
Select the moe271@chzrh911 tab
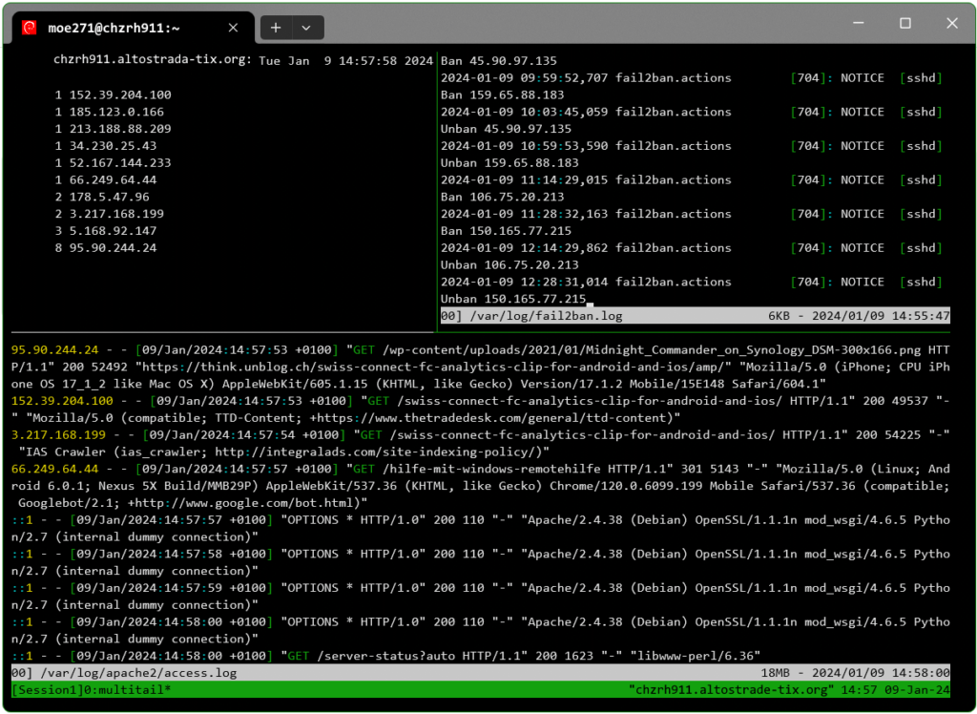(x=134, y=28)
